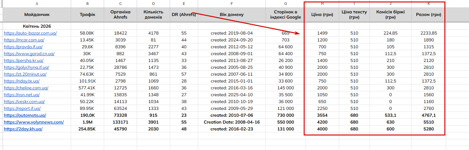The width and height of the screenshot is (469, 150).
Task: Select total cell 5510
Action: coord(429,122)
